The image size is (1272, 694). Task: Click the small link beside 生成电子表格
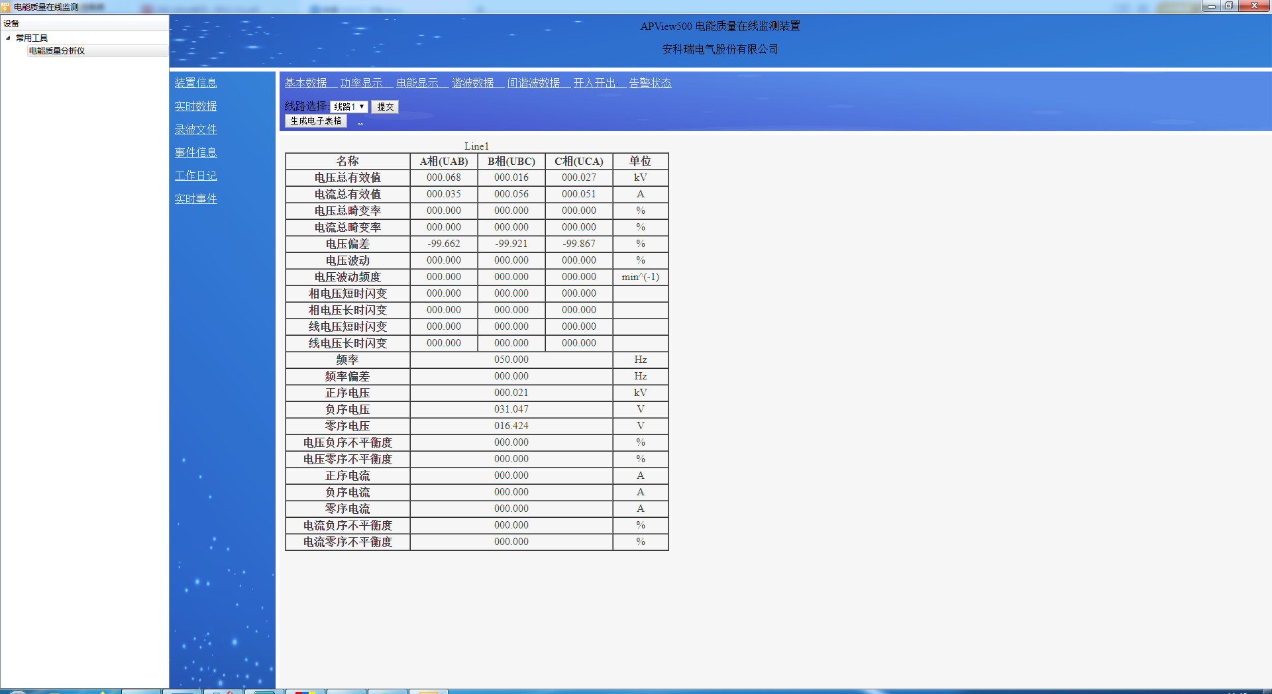(x=360, y=123)
